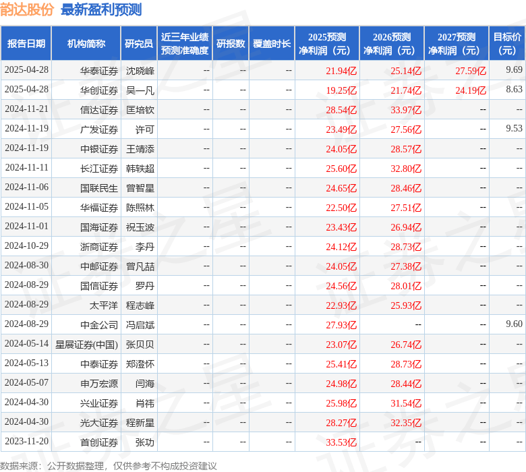This screenshot has height=472, width=526.
Task: Select the 机构简称 column header
Action: [86, 44]
